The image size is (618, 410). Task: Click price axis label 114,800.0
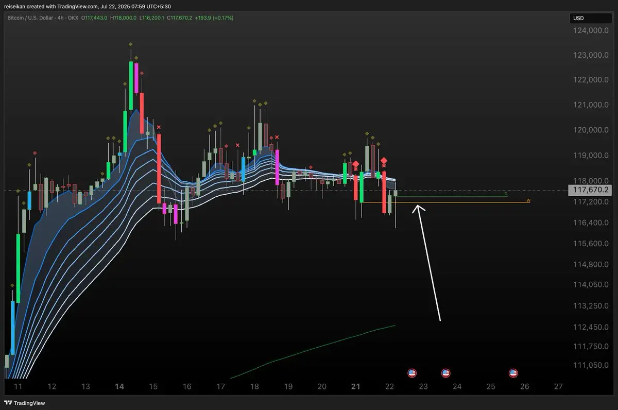(590, 264)
